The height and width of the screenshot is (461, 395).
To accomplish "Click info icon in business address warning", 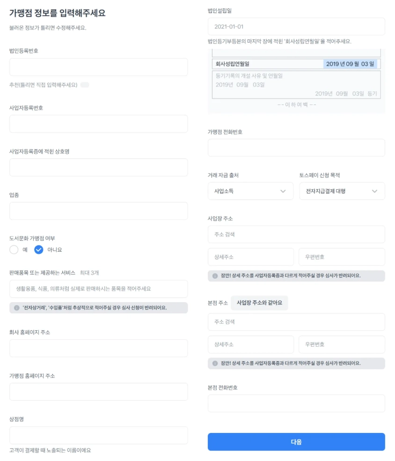I will [215, 276].
